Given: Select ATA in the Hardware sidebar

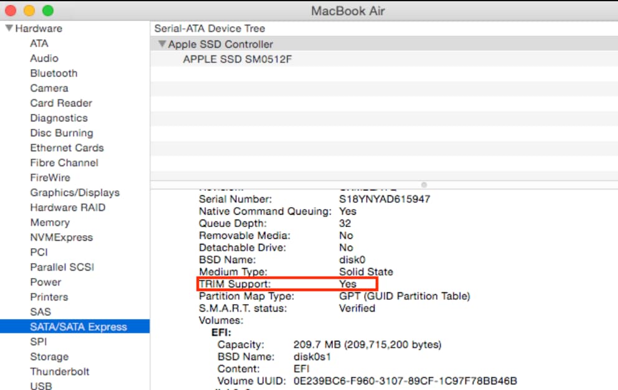Looking at the screenshot, I should pyautogui.click(x=39, y=44).
